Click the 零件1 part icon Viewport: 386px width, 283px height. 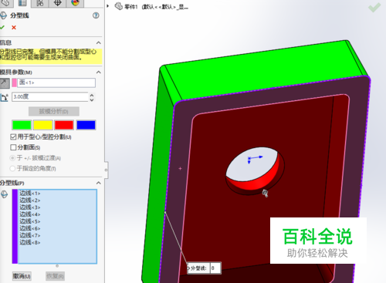pos(118,6)
